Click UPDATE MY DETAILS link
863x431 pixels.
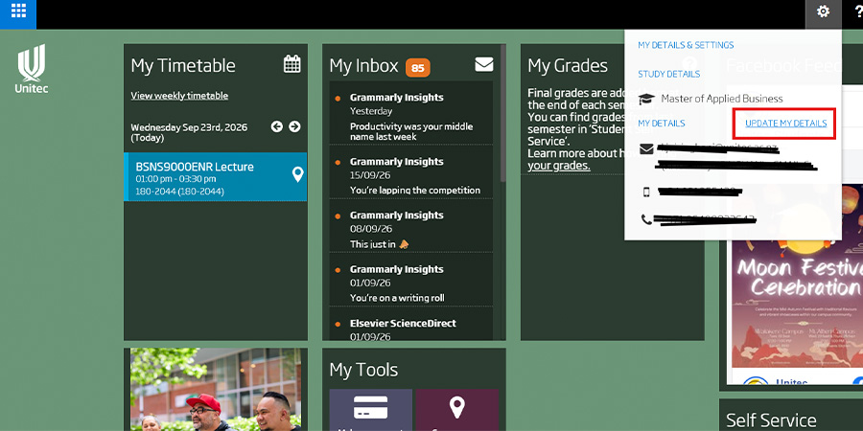[785, 124]
